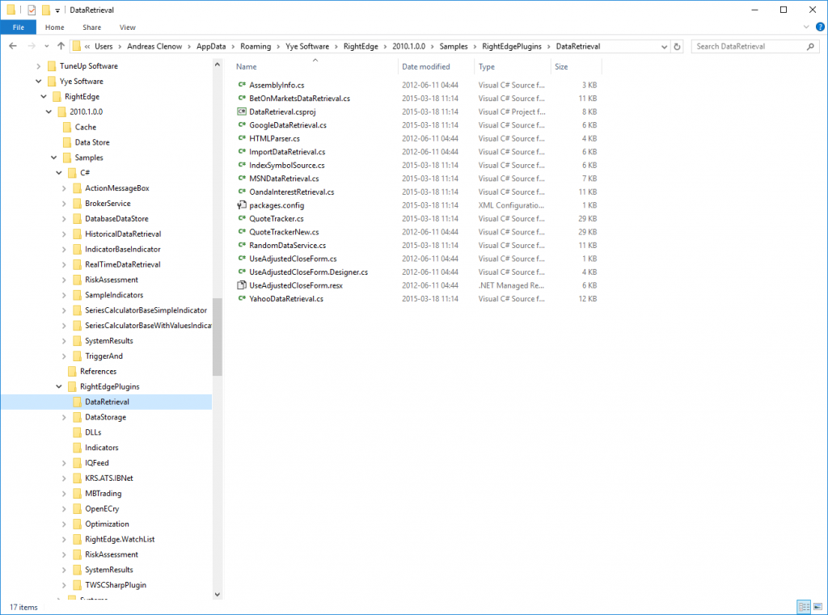828x615 pixels.
Task: Click the References folder icon in tree
Action: (72, 372)
